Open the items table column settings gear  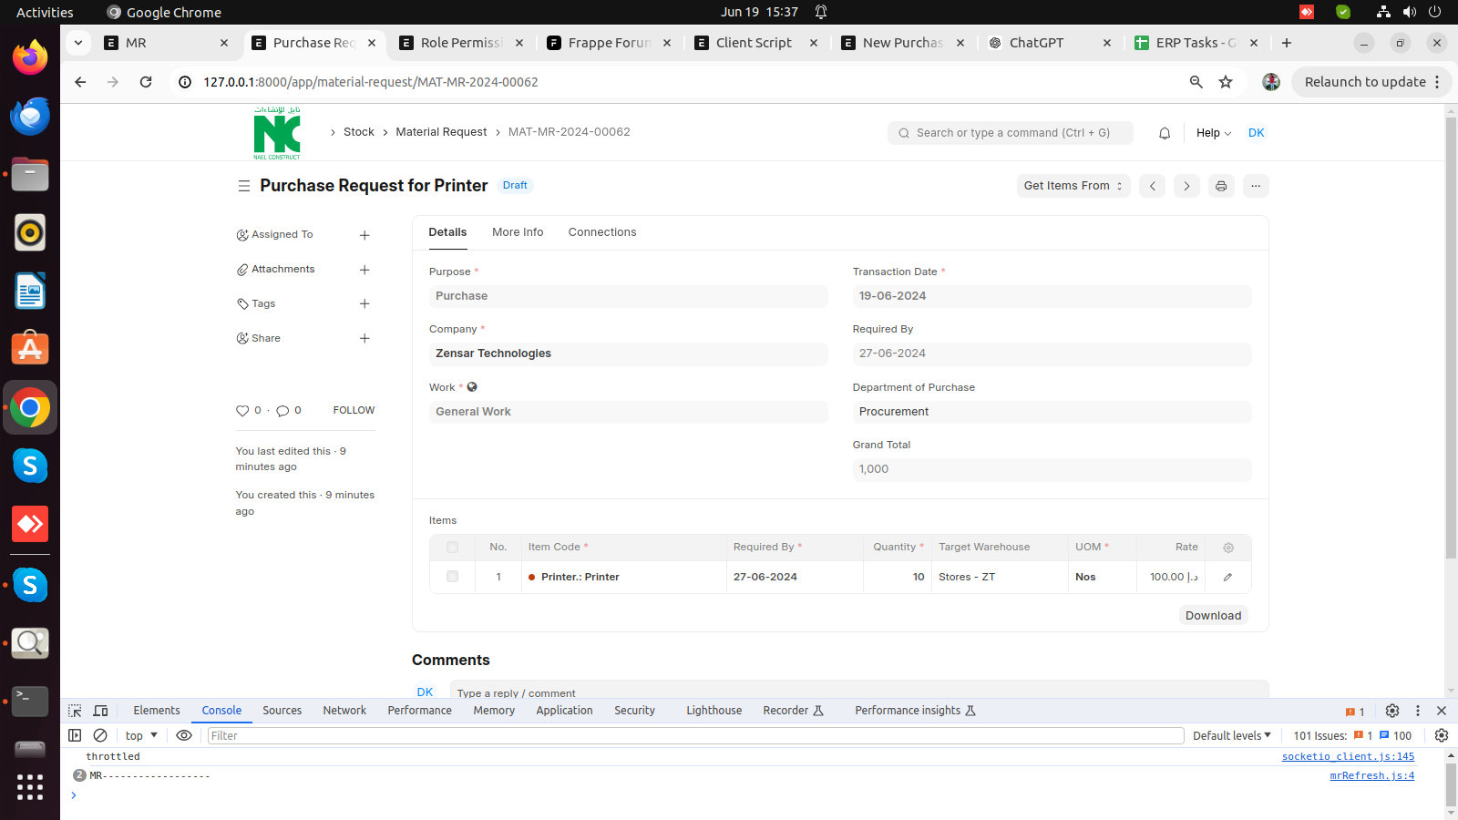click(1228, 548)
